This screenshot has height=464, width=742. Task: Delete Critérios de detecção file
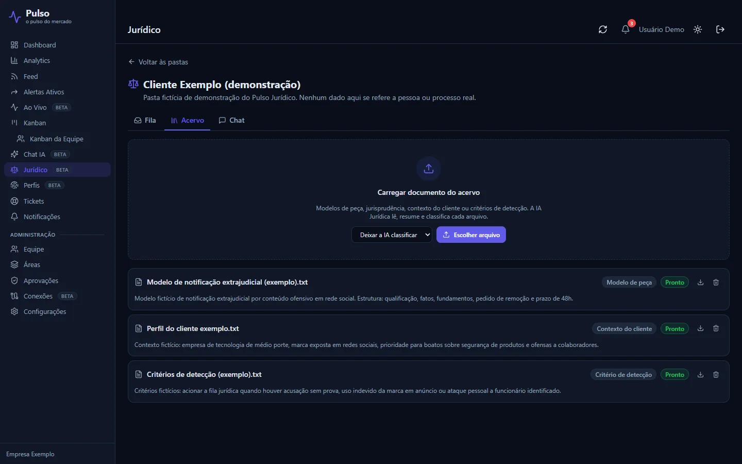tap(716, 375)
